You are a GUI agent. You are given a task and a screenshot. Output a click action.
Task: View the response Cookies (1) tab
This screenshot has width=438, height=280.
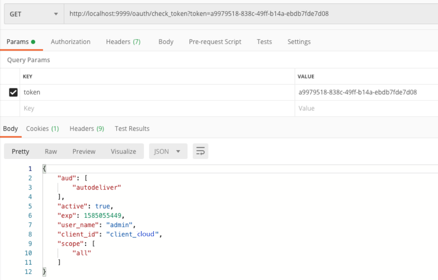(42, 129)
